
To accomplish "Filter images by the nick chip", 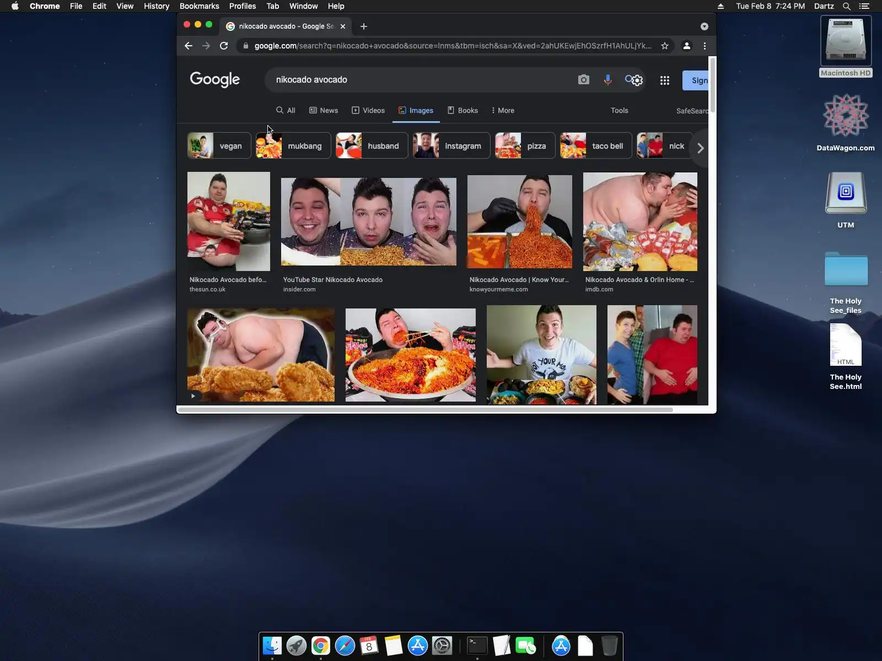I will tap(665, 145).
